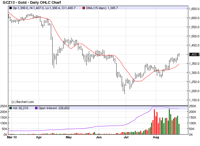Select the Mar 13 label on date axis

(x=12, y=137)
